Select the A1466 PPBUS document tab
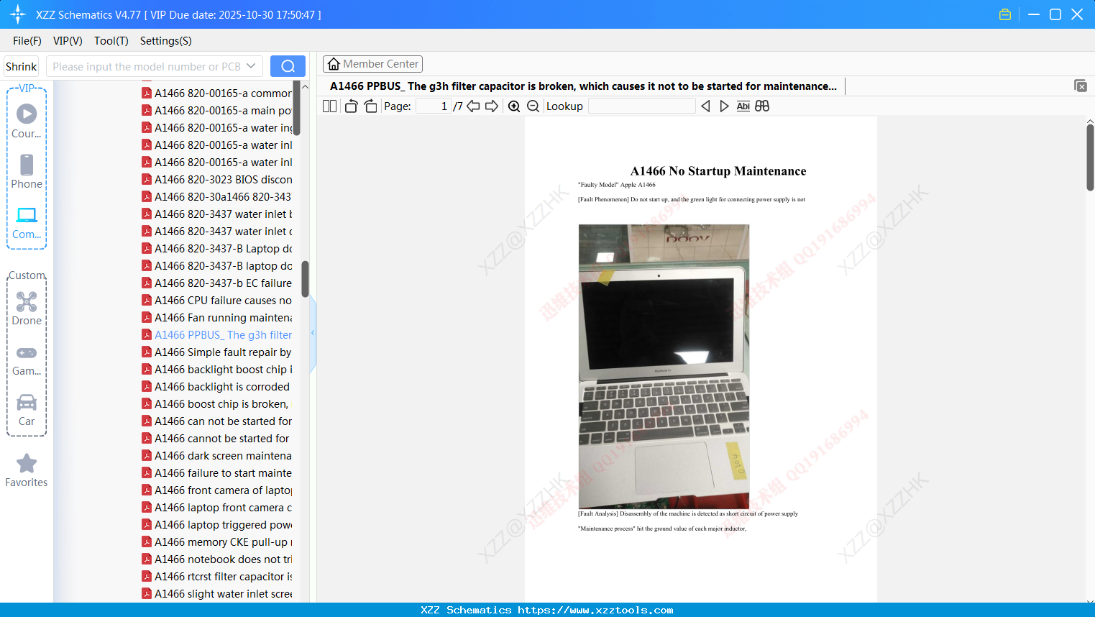Viewport: 1095px width, 617px height. [583, 86]
